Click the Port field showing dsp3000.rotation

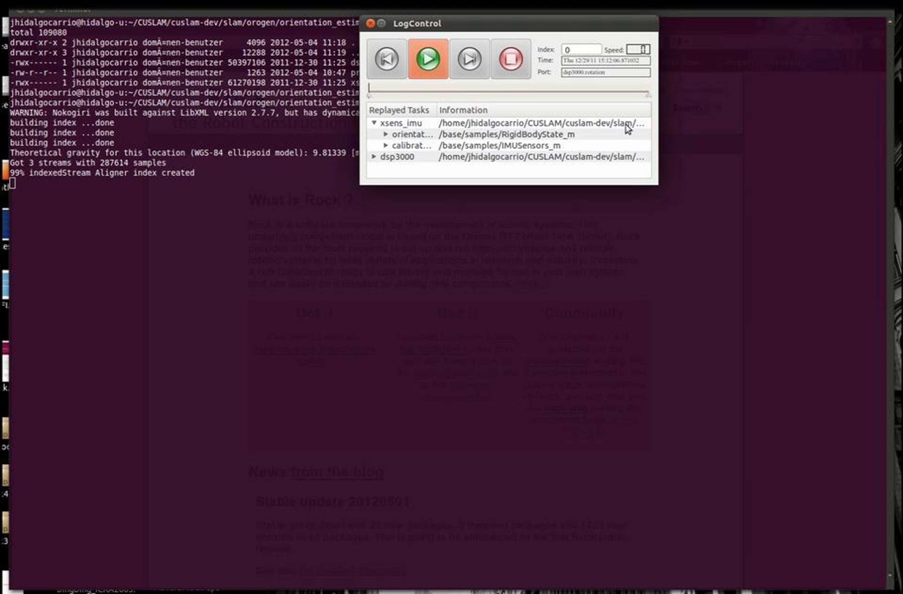pyautogui.click(x=605, y=73)
